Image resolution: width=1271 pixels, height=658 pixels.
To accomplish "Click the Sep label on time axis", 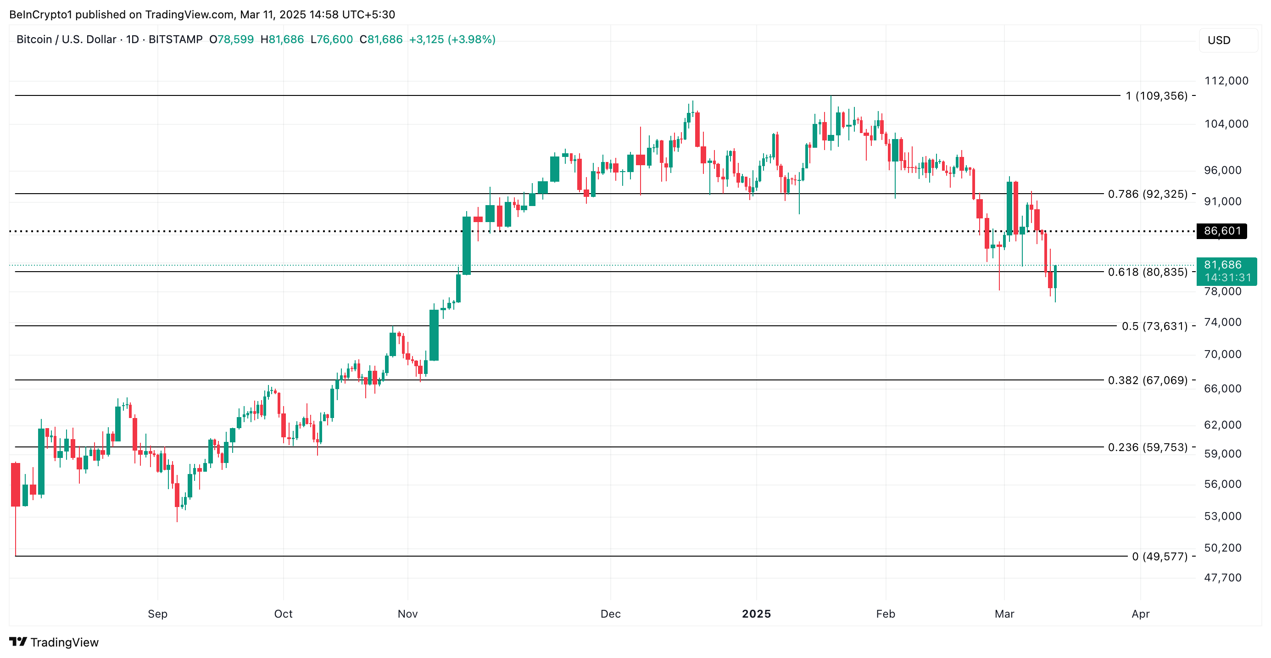I will (157, 613).
